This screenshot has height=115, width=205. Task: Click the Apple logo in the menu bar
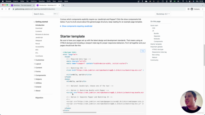[x=3, y=1]
